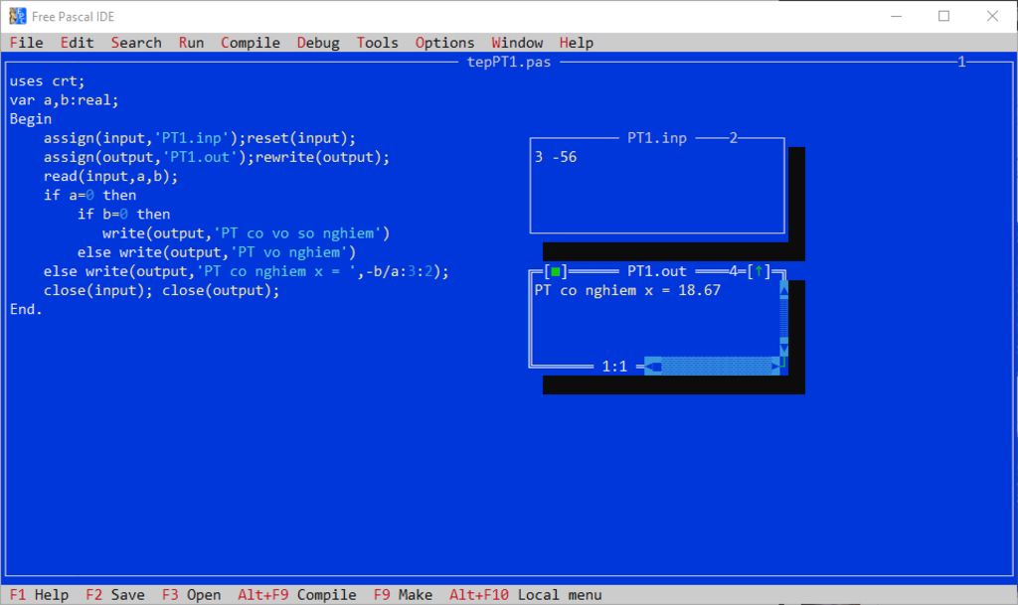
Task: Click the 'if b=0 then' code line
Action: (123, 214)
